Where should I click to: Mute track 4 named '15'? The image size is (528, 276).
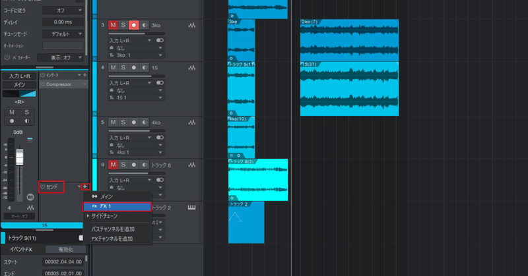coord(113,68)
